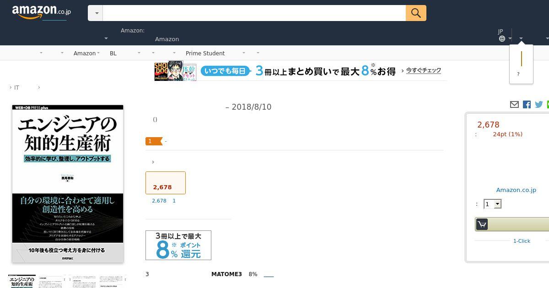Click the MATOME3 coupon code text
Screen dimensions: 549x288
pyautogui.click(x=226, y=274)
